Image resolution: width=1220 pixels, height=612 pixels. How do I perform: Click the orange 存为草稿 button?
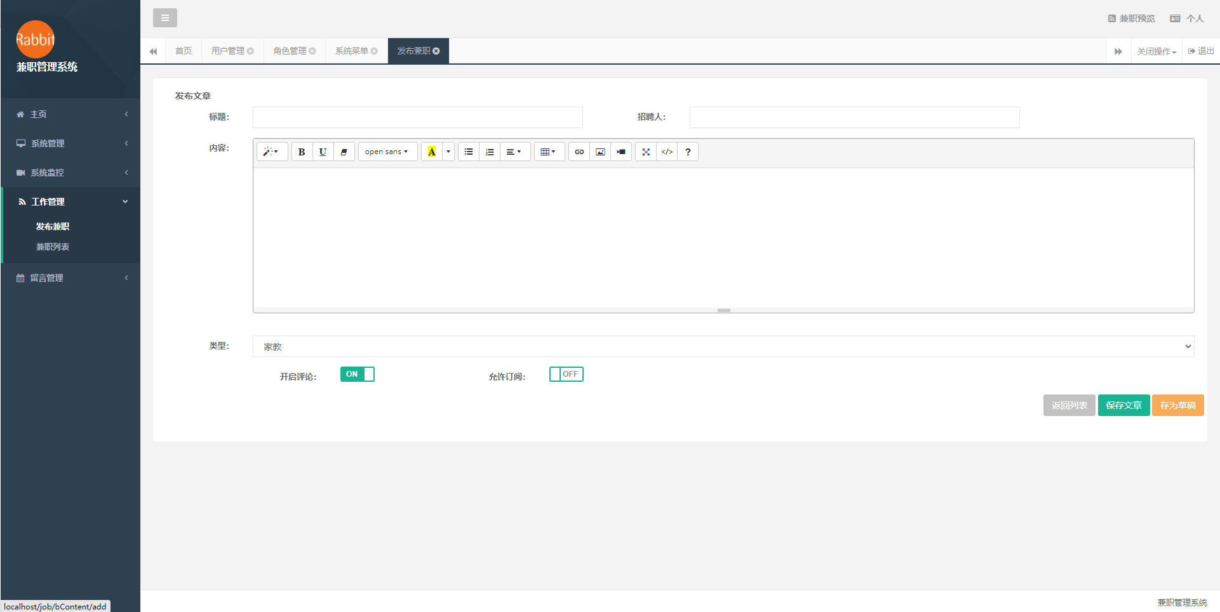tap(1178, 405)
